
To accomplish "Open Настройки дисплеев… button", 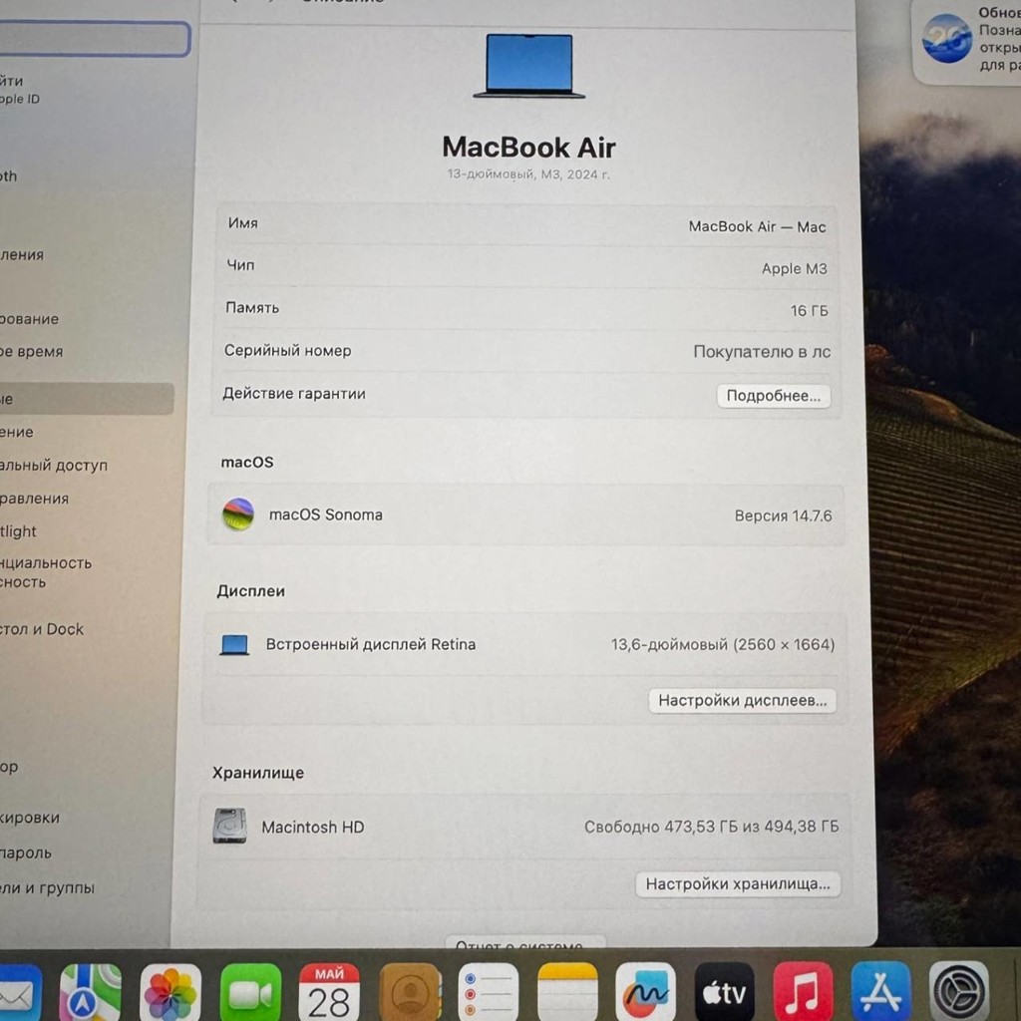I will click(742, 701).
